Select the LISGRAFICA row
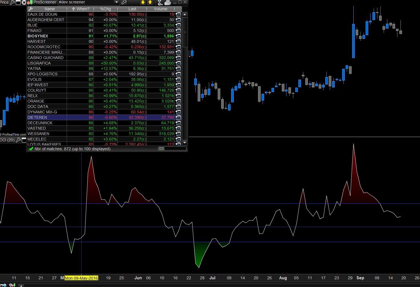 click(104, 63)
